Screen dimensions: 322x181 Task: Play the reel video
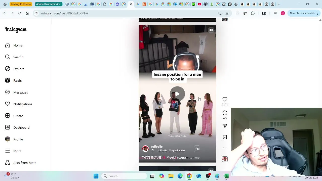click(x=177, y=94)
